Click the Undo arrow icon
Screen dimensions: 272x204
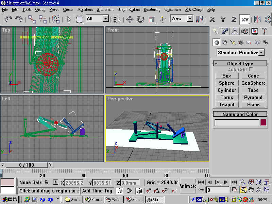click(x=8, y=19)
